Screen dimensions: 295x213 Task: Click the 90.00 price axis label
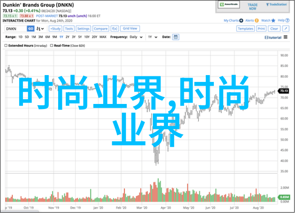284,55
